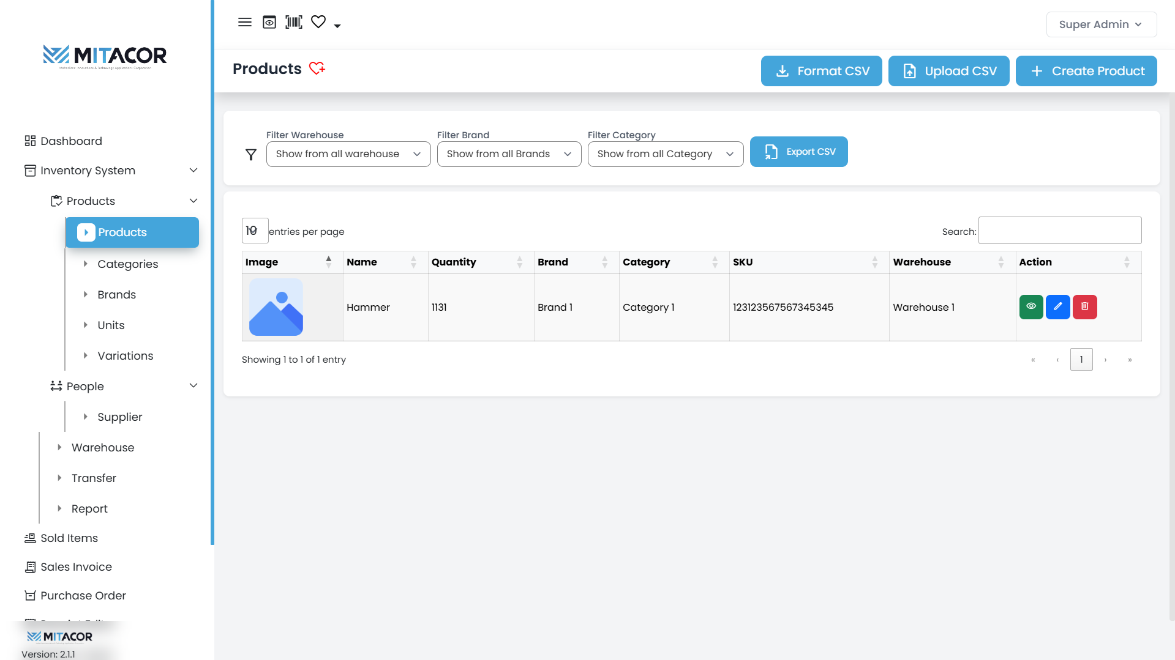Go to Categories in sidebar
This screenshot has width=1175, height=660.
[127, 264]
